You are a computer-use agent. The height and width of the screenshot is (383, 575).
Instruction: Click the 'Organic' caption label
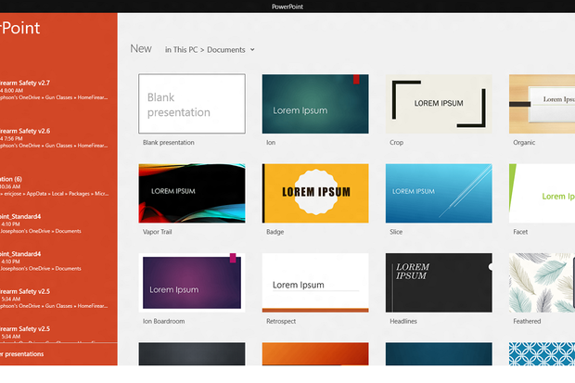(524, 142)
